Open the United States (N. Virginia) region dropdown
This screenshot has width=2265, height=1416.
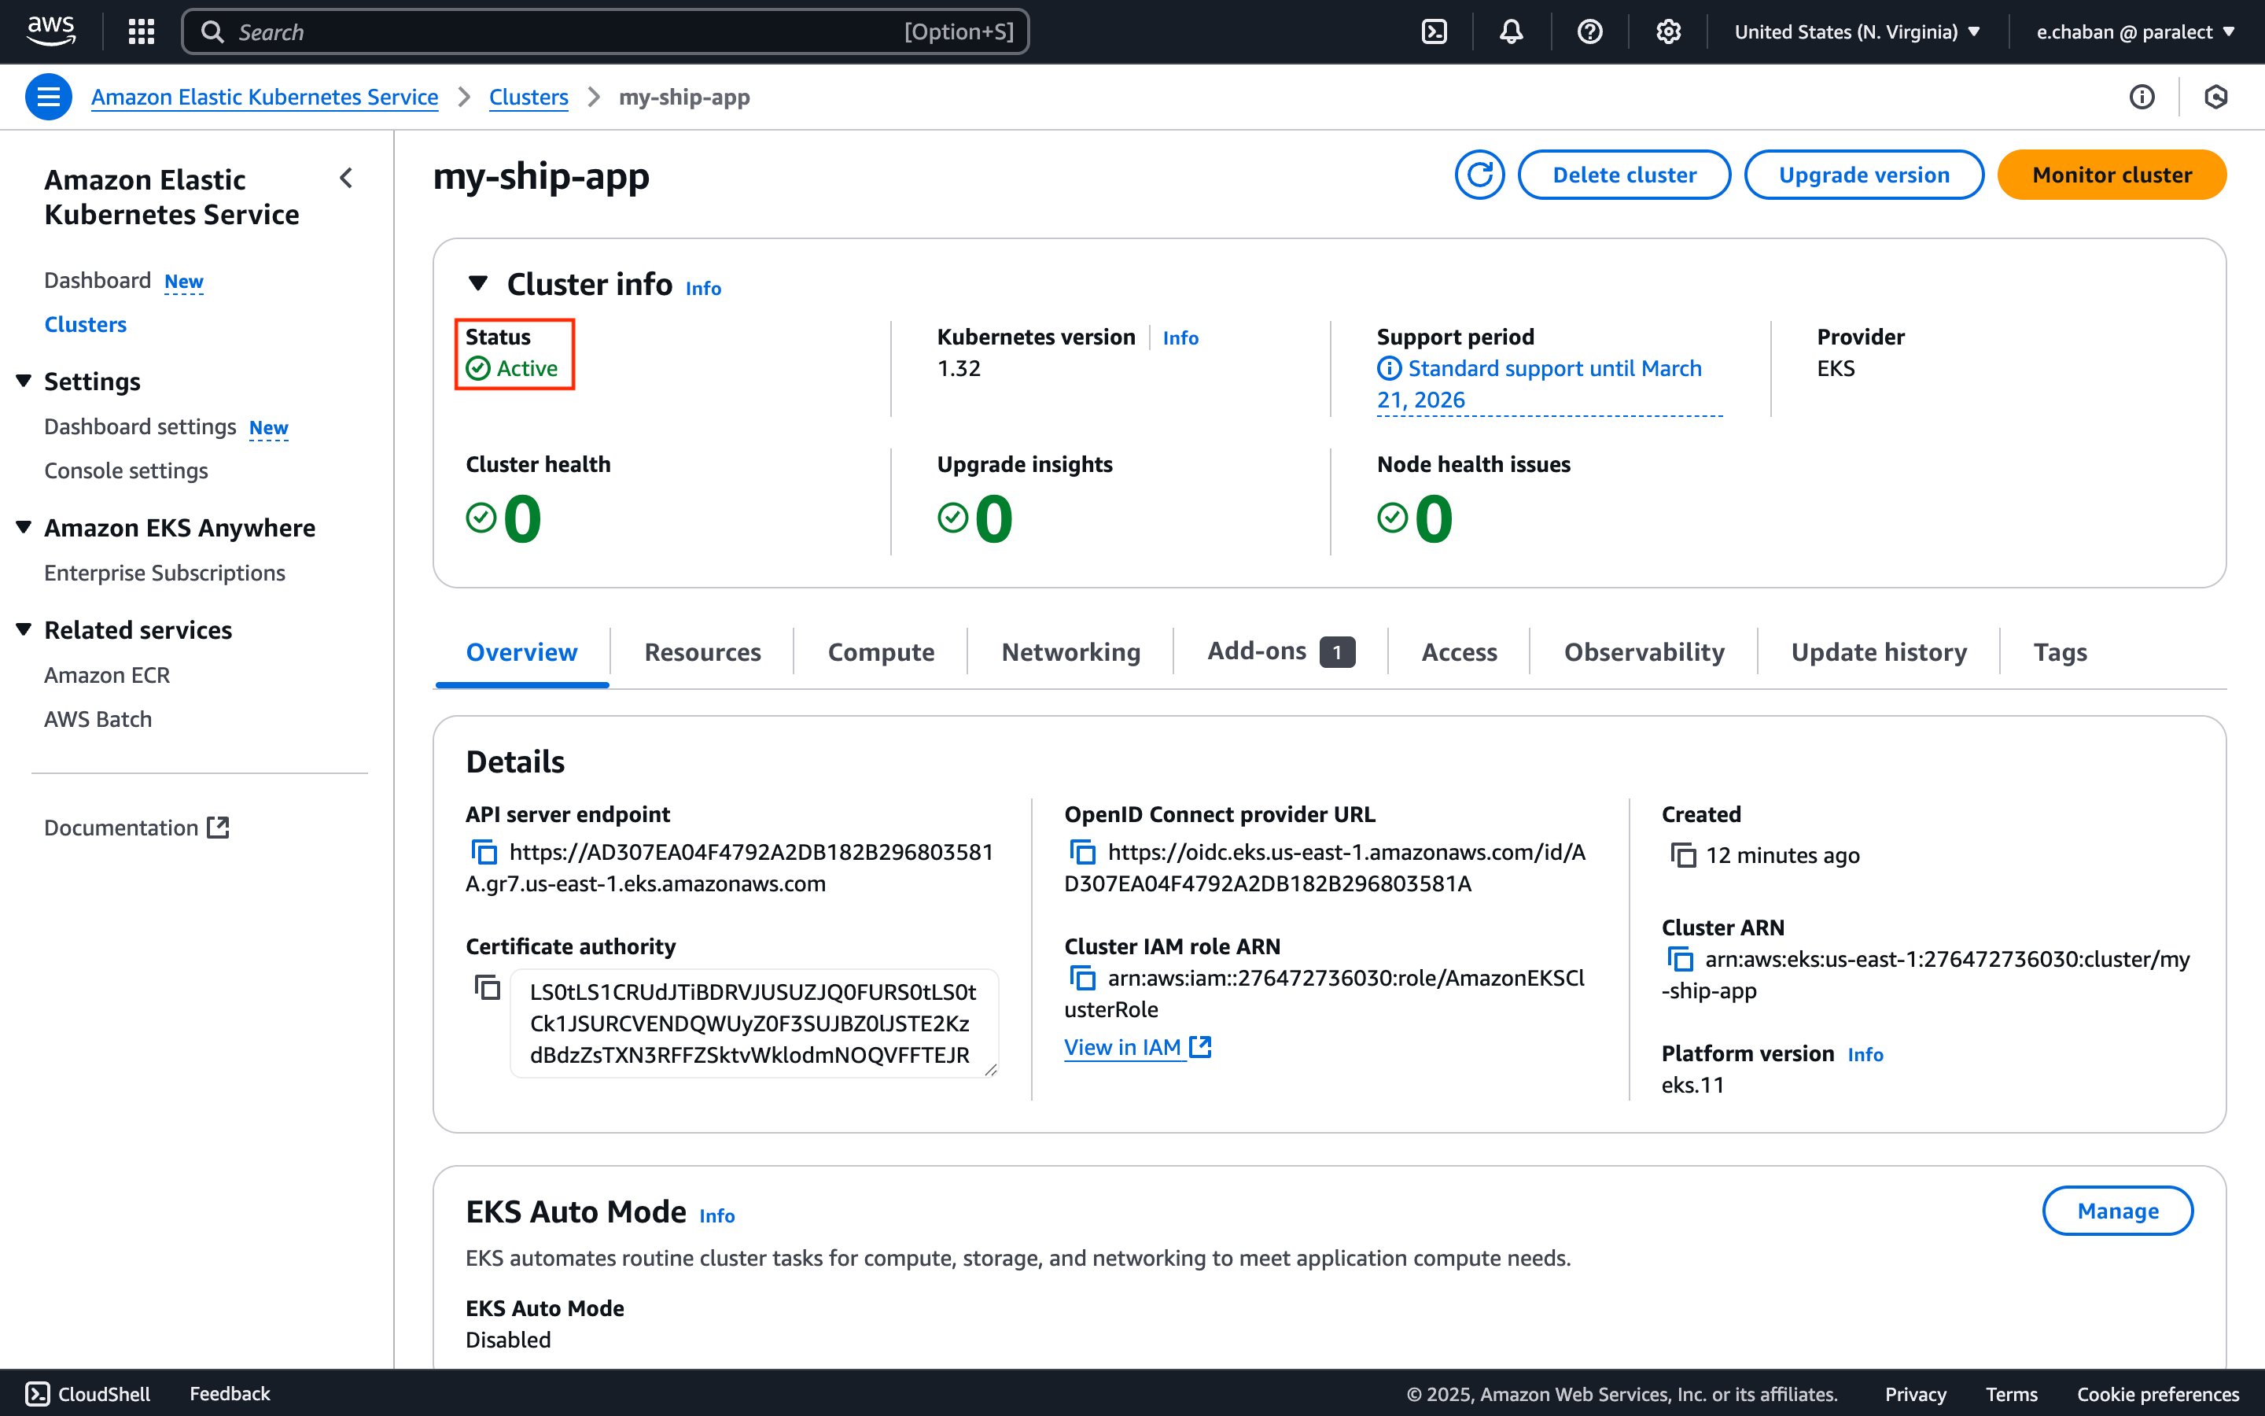1858,31
